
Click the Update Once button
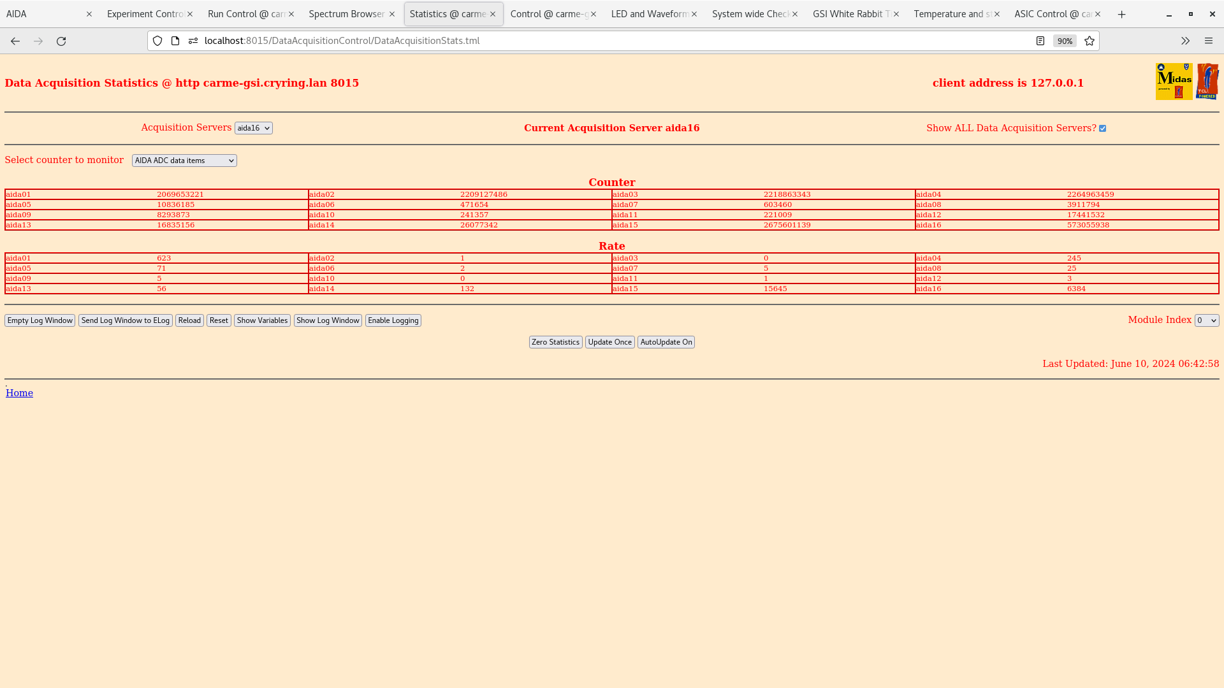tap(609, 342)
